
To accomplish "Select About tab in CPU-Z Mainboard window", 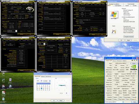I will 104,5.
